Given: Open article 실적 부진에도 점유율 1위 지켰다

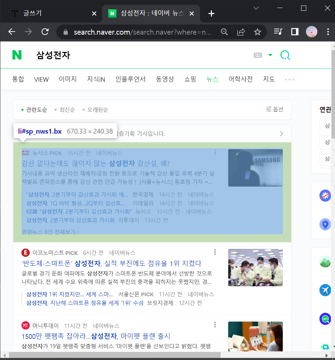Looking at the screenshot, I should [x=111, y=263].
